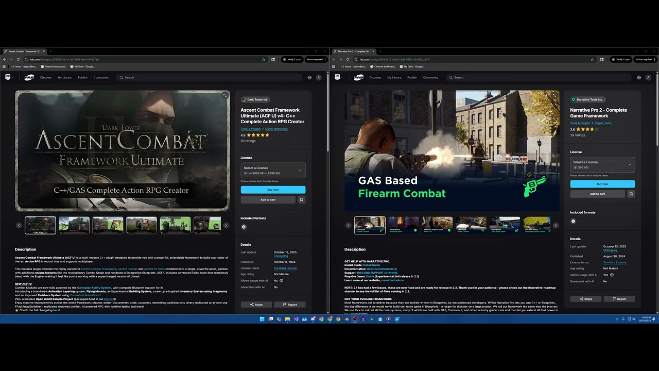Viewport: 659px width, 371px height.
Task: Open the Ascent license dropdown From $699.99
Action: tap(273, 171)
